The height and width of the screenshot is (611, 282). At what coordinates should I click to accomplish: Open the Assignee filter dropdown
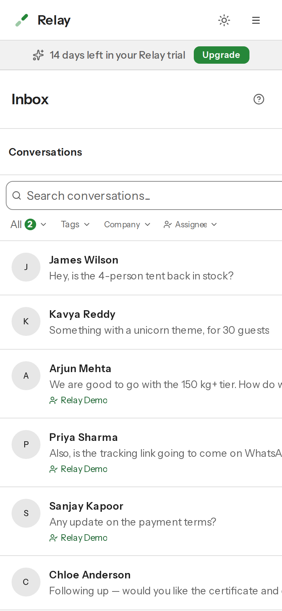click(191, 224)
